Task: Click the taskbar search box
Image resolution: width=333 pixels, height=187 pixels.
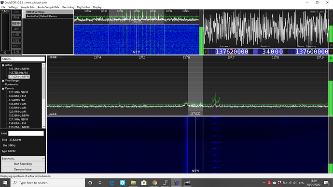Action: (x=48, y=183)
